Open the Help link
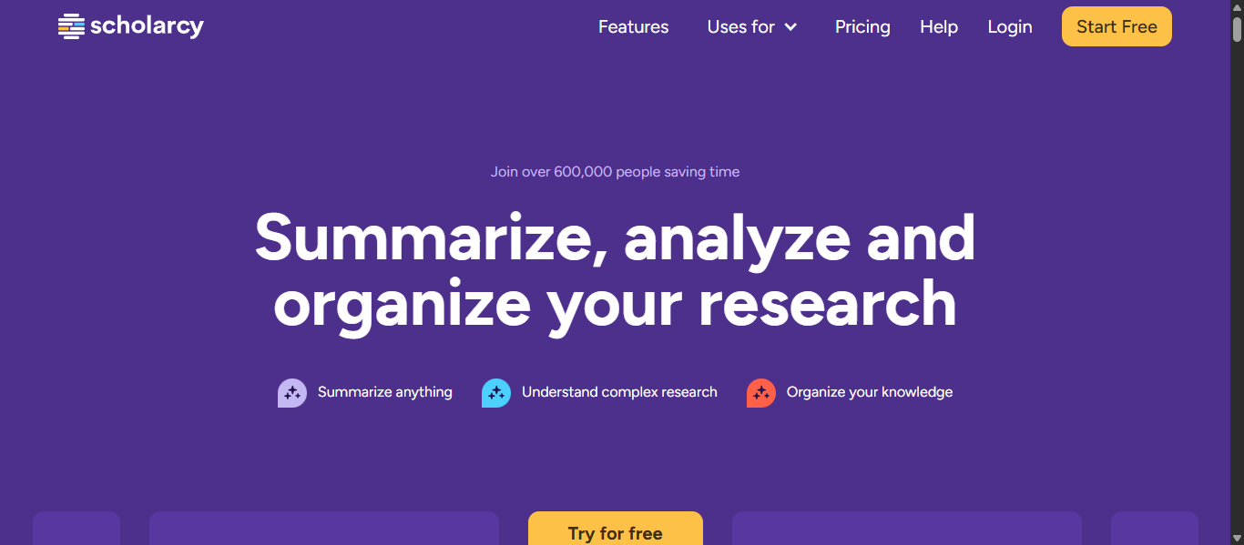 pyautogui.click(x=938, y=27)
